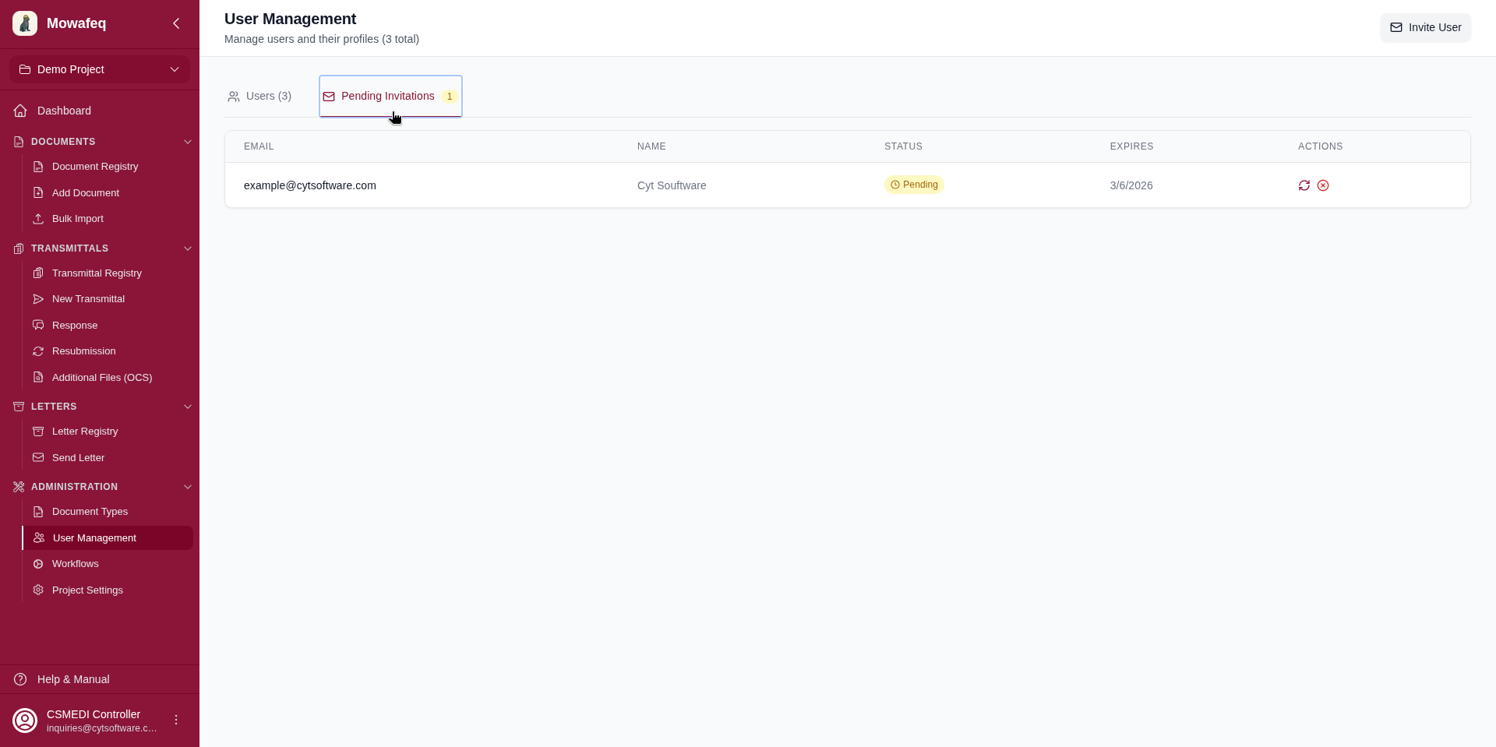Click the Send Letter envelope icon
The image size is (1496, 747).
click(37, 457)
